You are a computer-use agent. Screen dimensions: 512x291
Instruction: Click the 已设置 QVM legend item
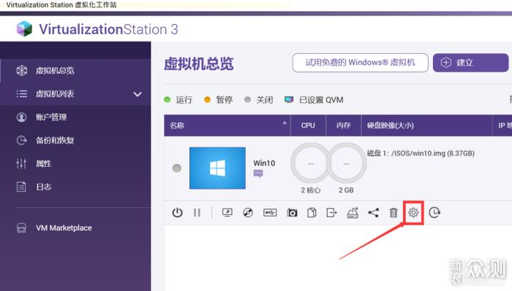pos(314,100)
